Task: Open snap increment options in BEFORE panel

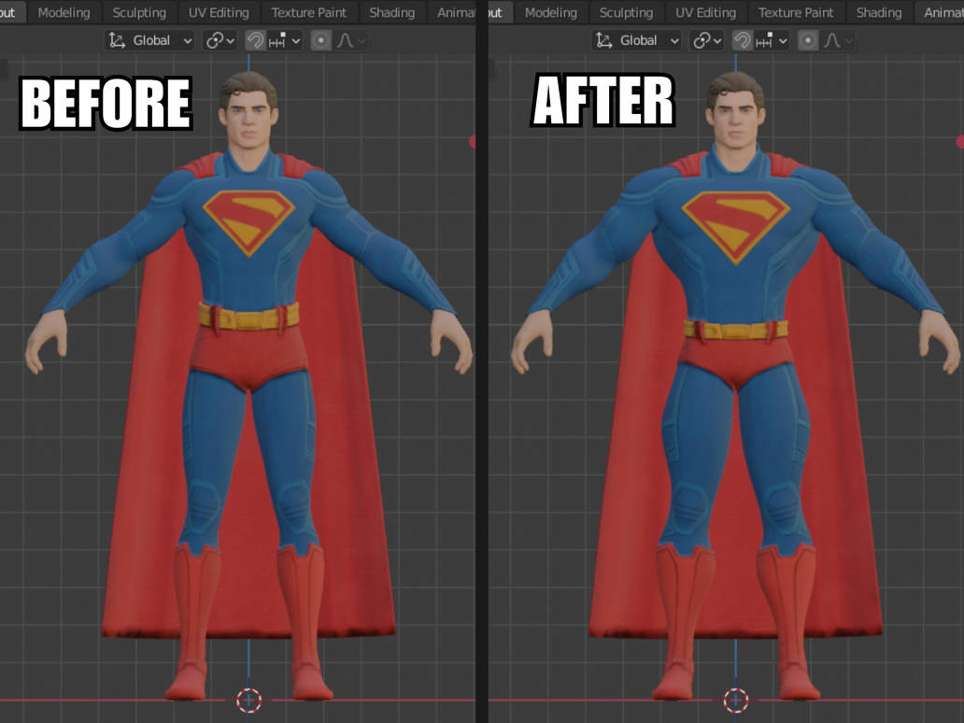Action: (x=284, y=40)
